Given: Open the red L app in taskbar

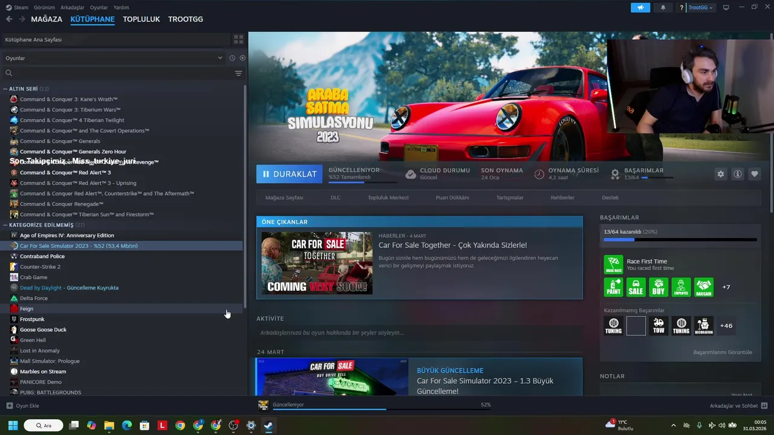Looking at the screenshot, I should [x=162, y=425].
